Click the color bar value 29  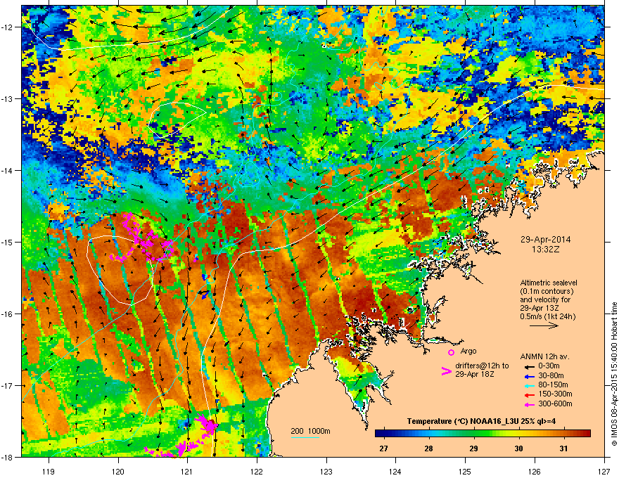click(473, 448)
